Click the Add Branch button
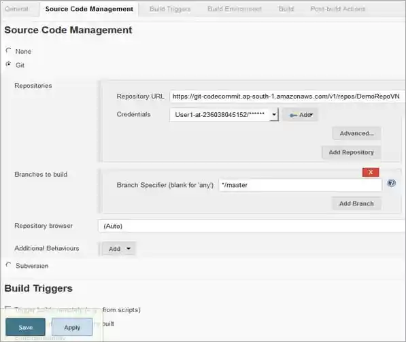Image resolution: width=406 pixels, height=342 pixels. pos(356,203)
